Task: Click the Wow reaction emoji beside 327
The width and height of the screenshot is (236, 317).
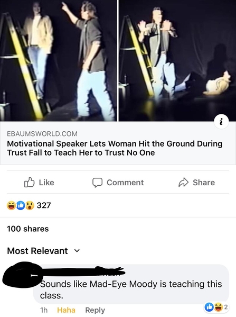Action: click(x=30, y=205)
